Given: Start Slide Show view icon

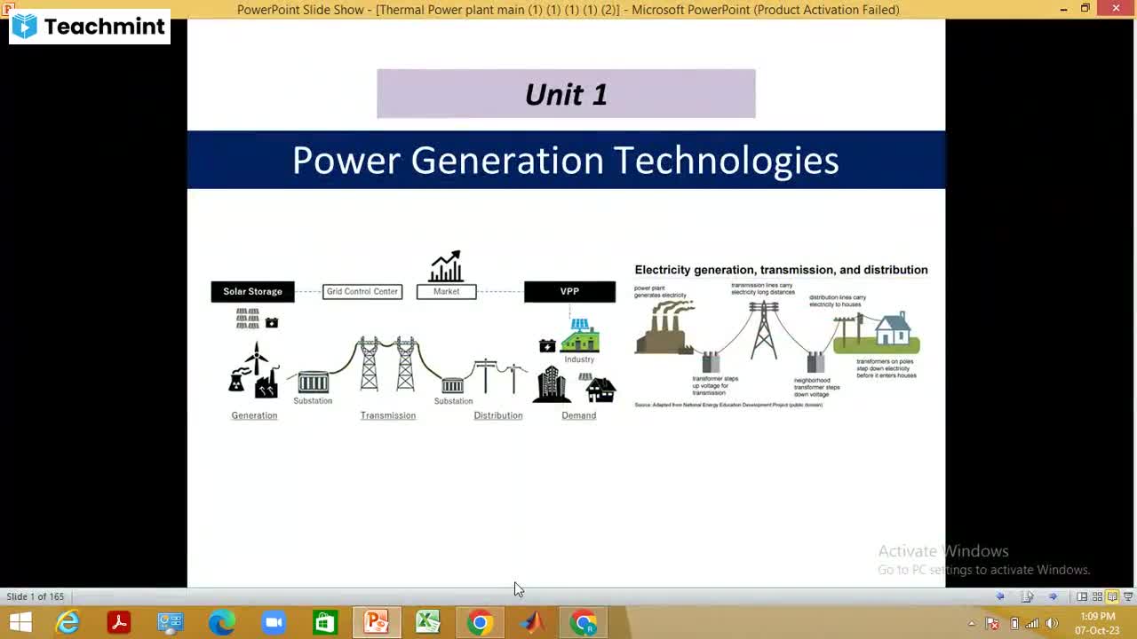Looking at the screenshot, I should 1128,596.
